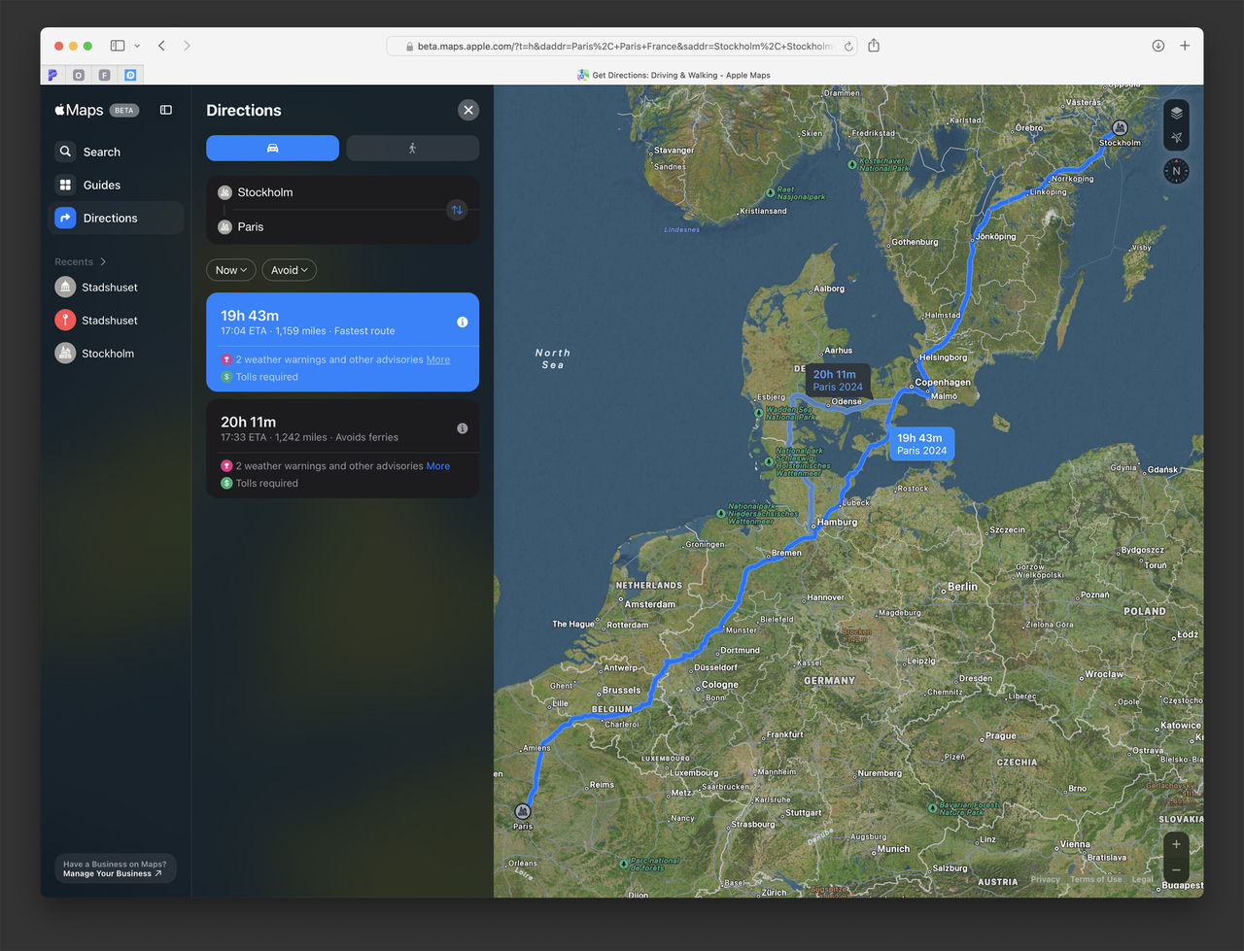Swap origin and destination with arrows icon
1244x951 pixels.
(x=457, y=210)
